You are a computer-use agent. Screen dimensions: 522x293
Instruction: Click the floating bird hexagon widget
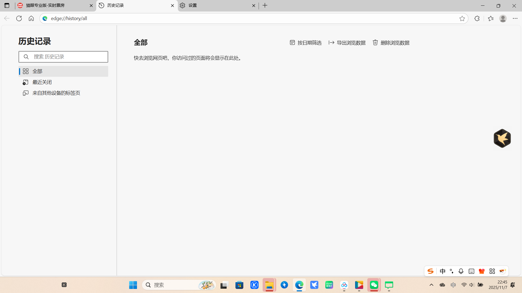(x=502, y=138)
